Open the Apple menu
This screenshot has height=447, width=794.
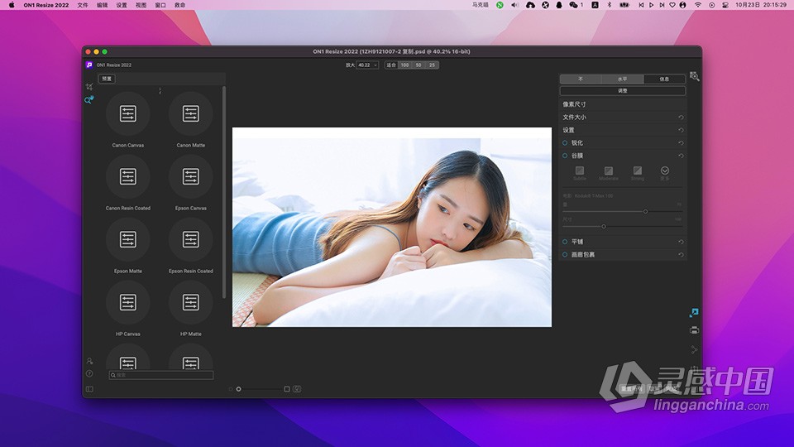tap(11, 5)
